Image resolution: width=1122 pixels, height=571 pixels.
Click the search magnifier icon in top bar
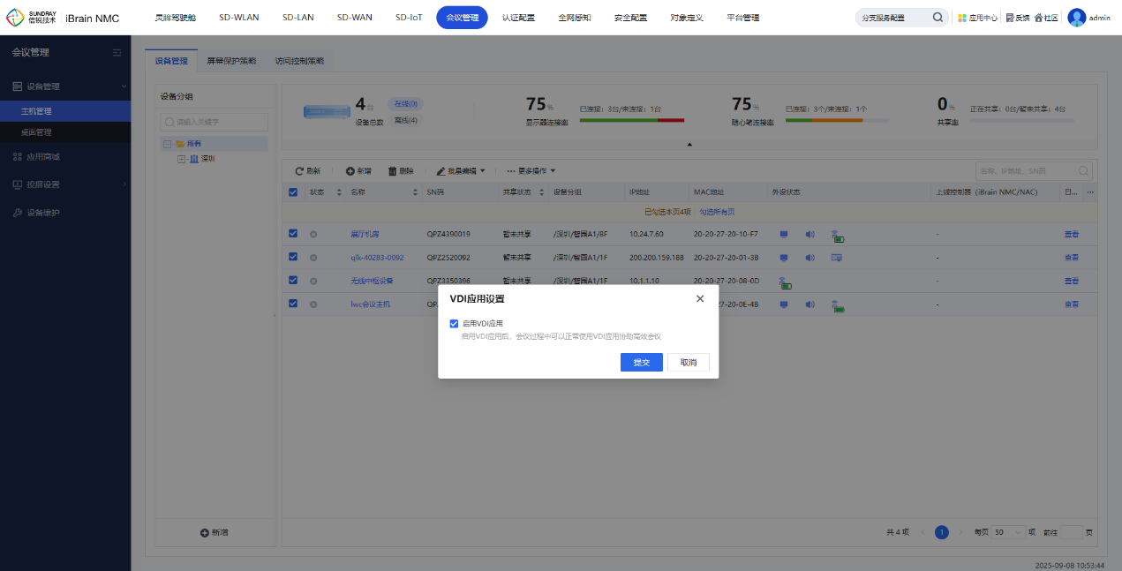click(938, 18)
